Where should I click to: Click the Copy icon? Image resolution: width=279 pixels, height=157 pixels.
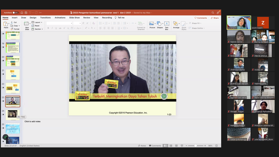click(12, 26)
